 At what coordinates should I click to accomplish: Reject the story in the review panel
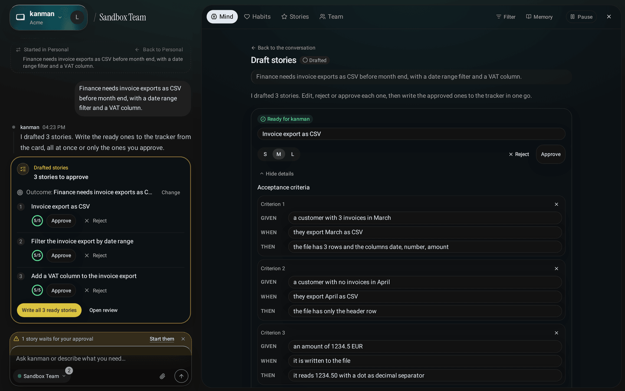pos(519,154)
